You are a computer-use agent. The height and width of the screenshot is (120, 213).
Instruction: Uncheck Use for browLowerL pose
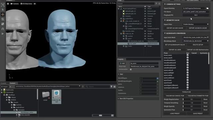pos(187,55)
